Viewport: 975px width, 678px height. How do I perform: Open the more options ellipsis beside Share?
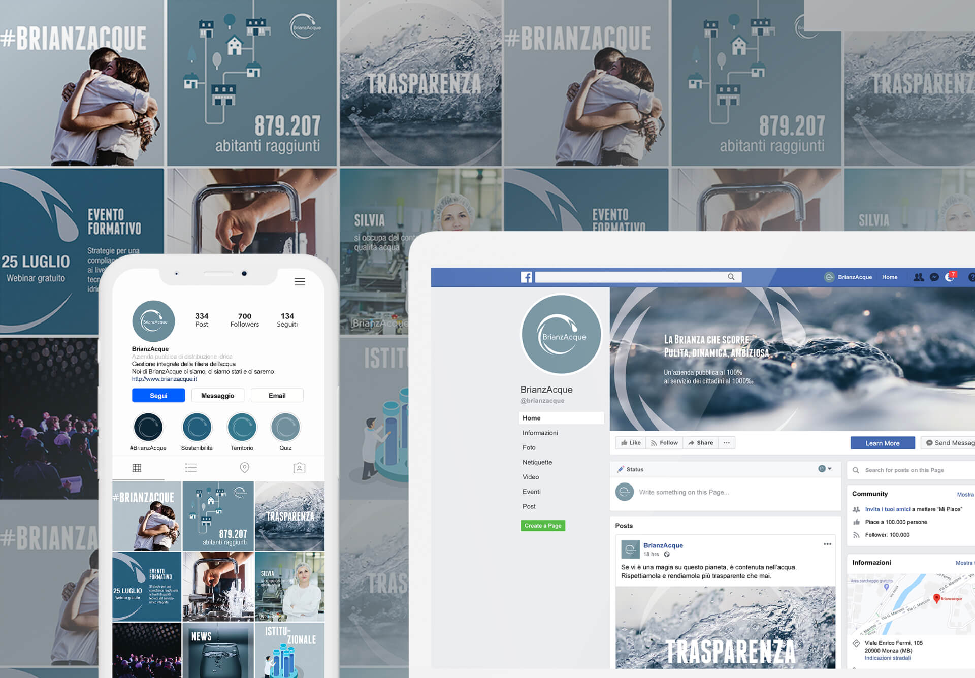[727, 443]
